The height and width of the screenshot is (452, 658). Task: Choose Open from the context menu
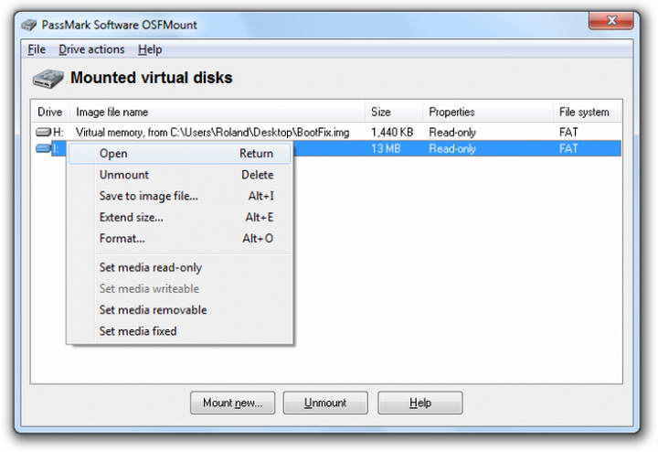pos(180,154)
